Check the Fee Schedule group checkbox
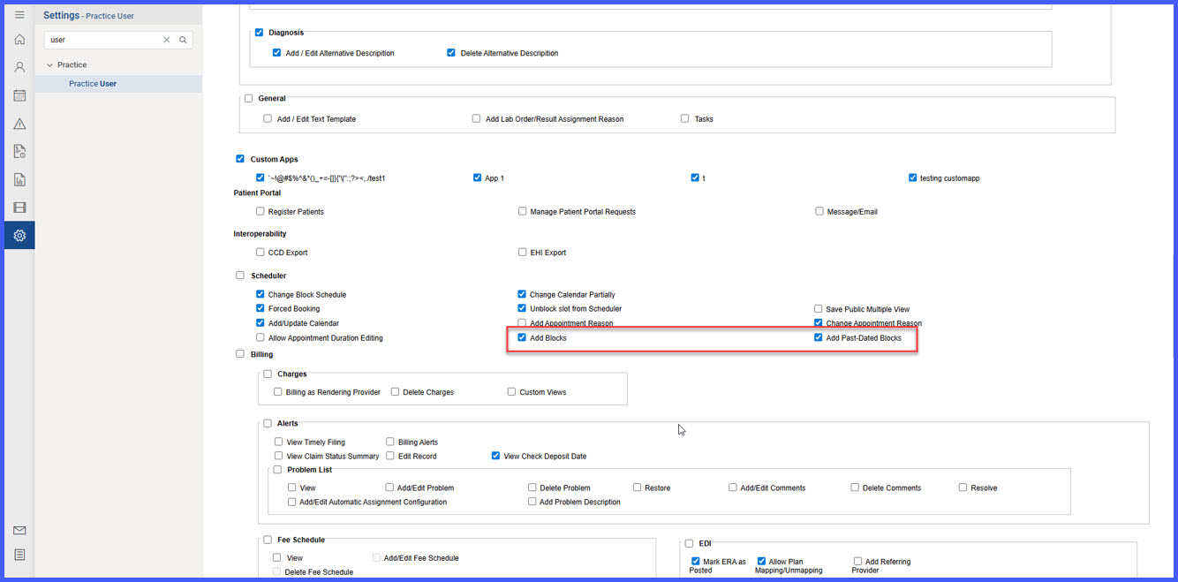The image size is (1178, 582). click(x=268, y=540)
